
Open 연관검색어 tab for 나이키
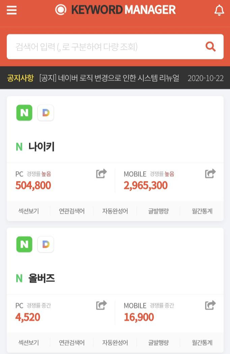click(71, 211)
